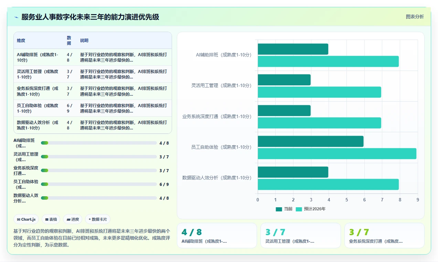Viewport: 438px width, 262px height.
Task: Select the 表格 tag chip
Action: click(51, 219)
